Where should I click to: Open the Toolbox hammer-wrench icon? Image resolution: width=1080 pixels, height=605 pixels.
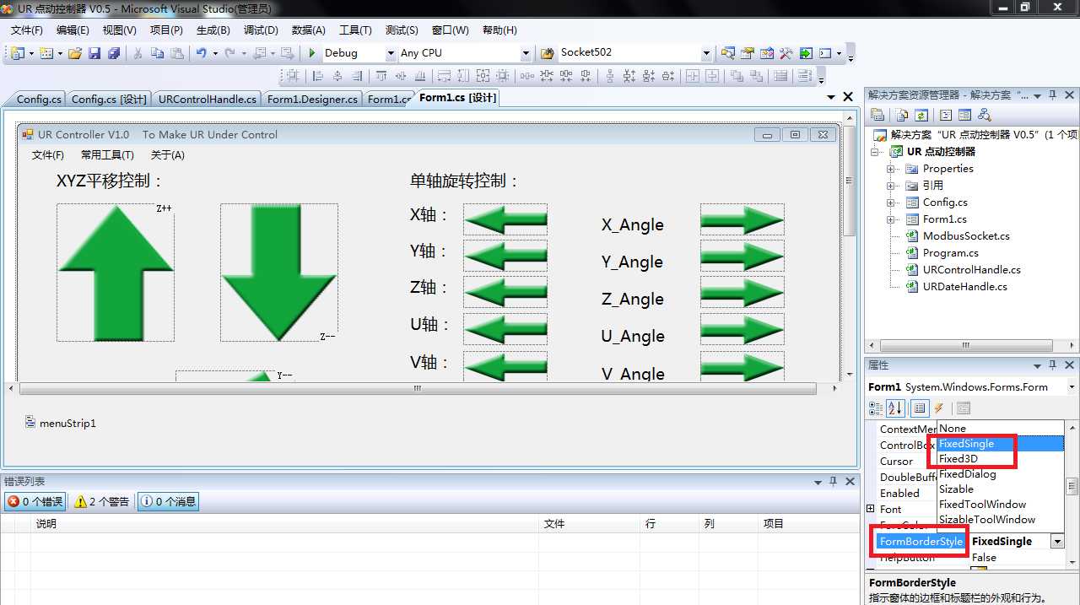pos(786,53)
